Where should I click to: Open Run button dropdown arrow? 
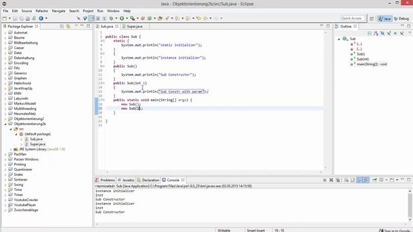click(126, 19)
